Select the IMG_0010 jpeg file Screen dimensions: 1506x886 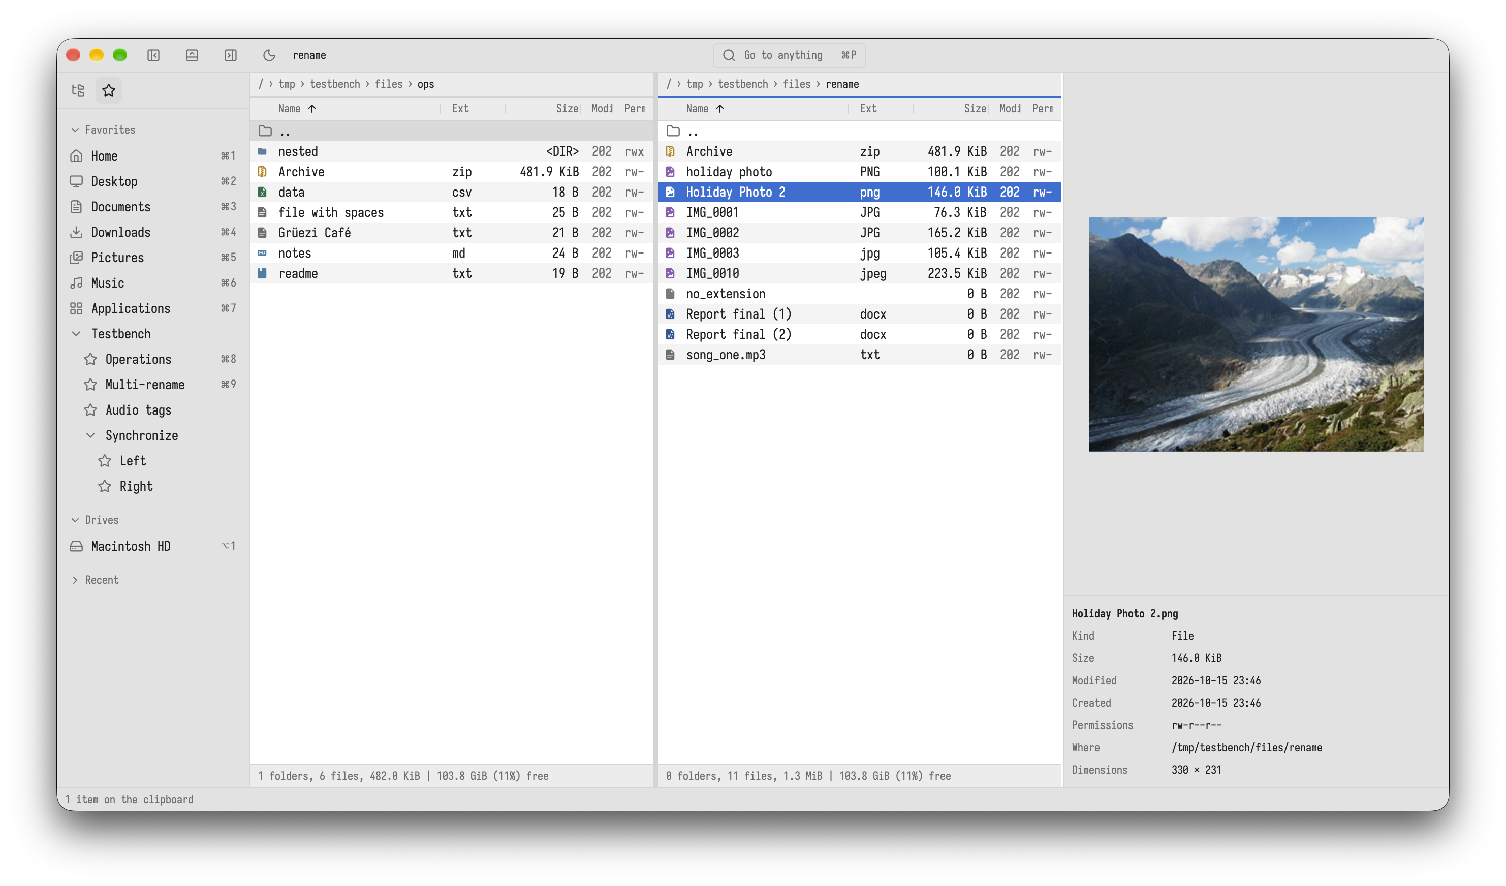point(859,274)
